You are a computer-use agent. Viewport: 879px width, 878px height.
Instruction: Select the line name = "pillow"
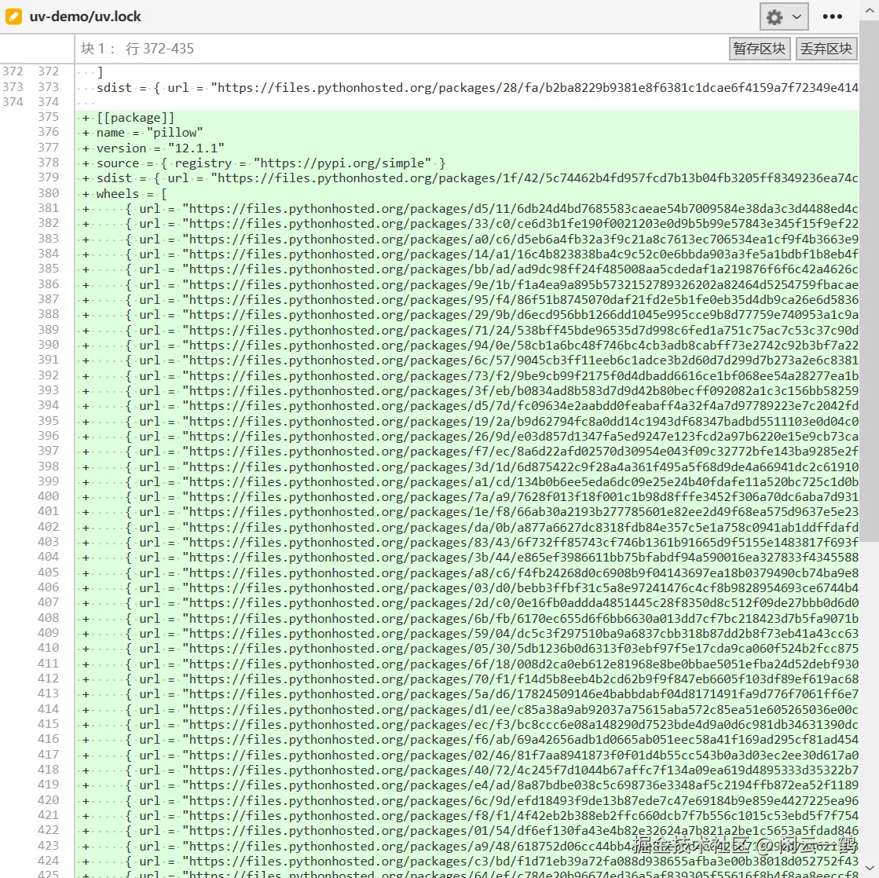[x=467, y=133]
